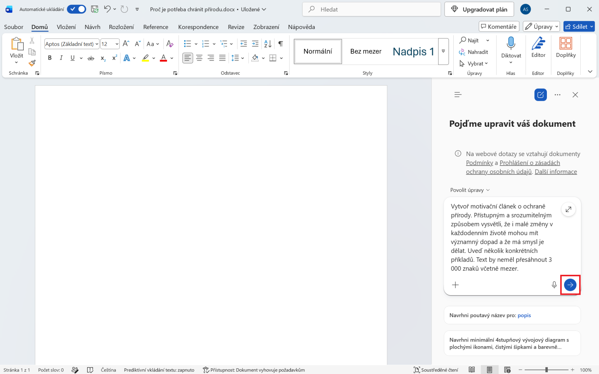Click the Upgradovat plán button
The width and height of the screenshot is (599, 374).
[x=479, y=9]
